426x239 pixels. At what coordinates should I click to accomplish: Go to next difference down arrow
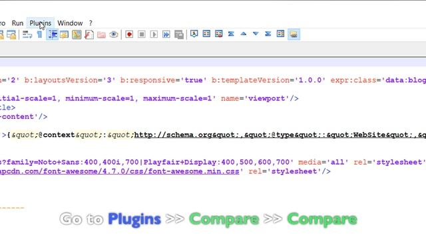coord(256,34)
